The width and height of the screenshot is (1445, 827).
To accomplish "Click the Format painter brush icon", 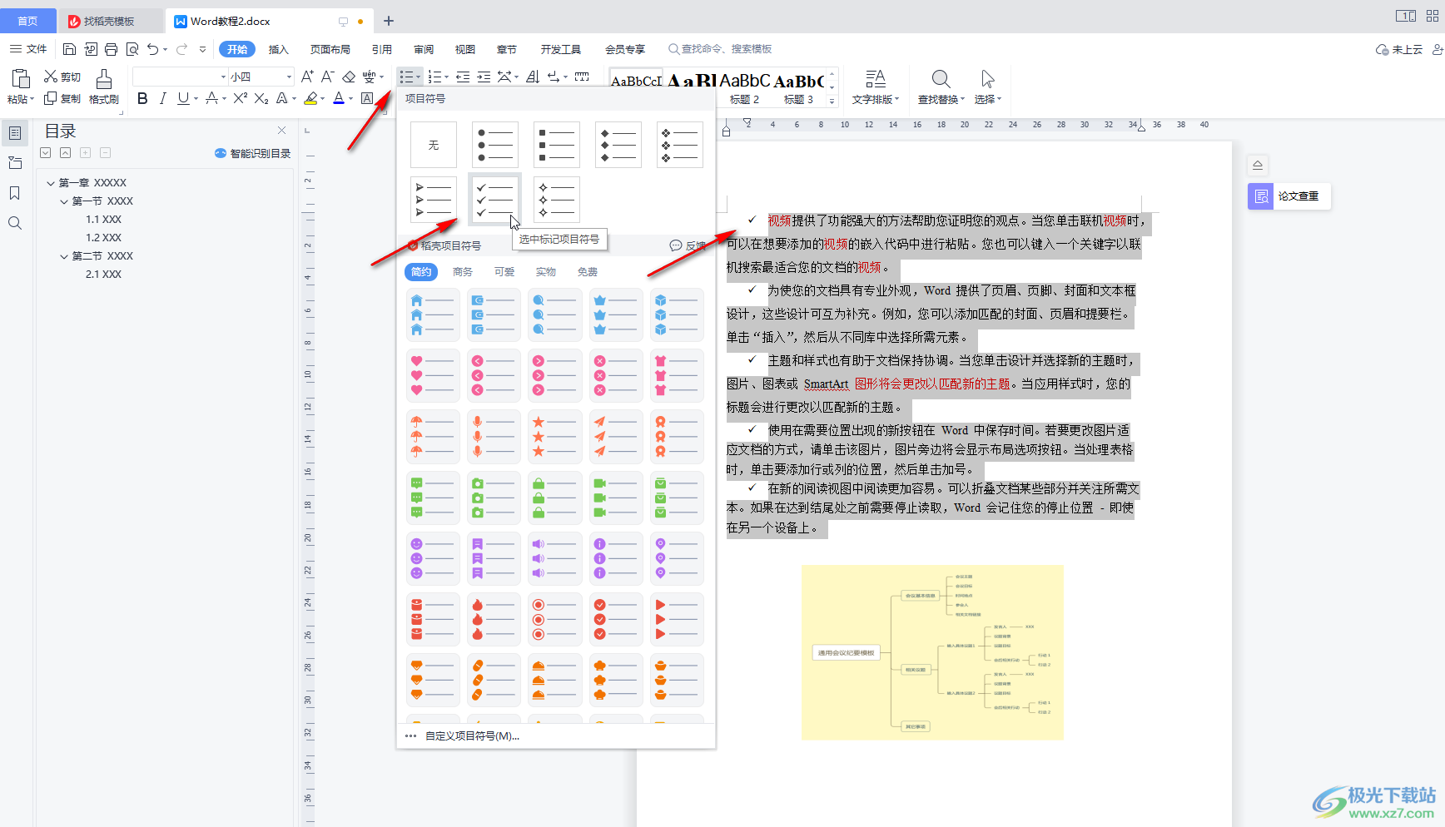I will (104, 79).
